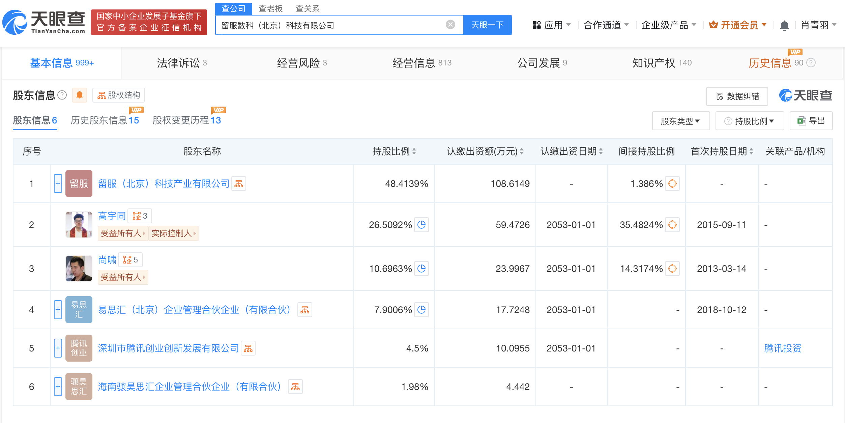Viewport: 845px width, 423px height.
Task: Sort by 认缴出资额(万元) column arrows
Action: (x=522, y=151)
